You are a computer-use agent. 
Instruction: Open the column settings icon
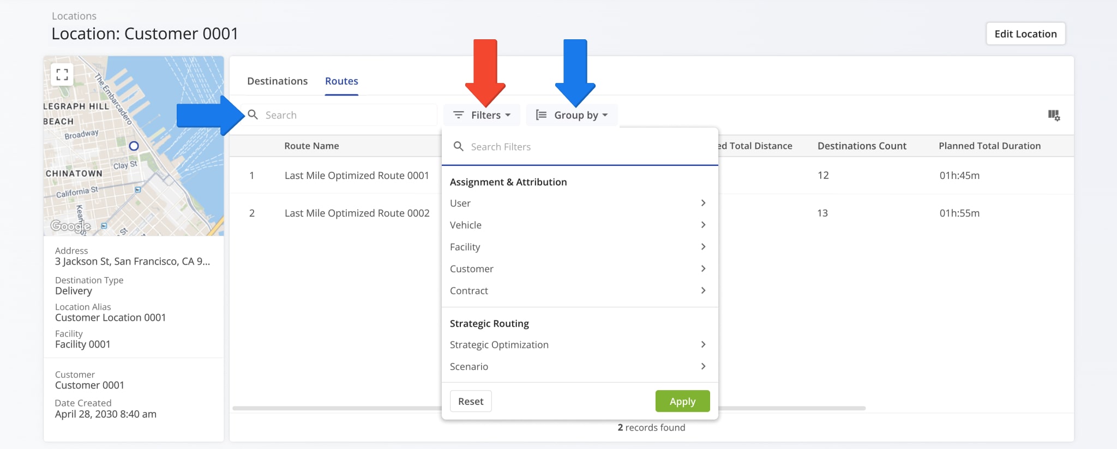pyautogui.click(x=1054, y=115)
